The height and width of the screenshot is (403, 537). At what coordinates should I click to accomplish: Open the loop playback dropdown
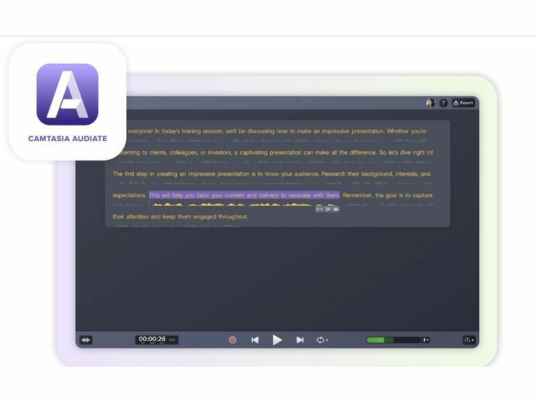pos(322,340)
